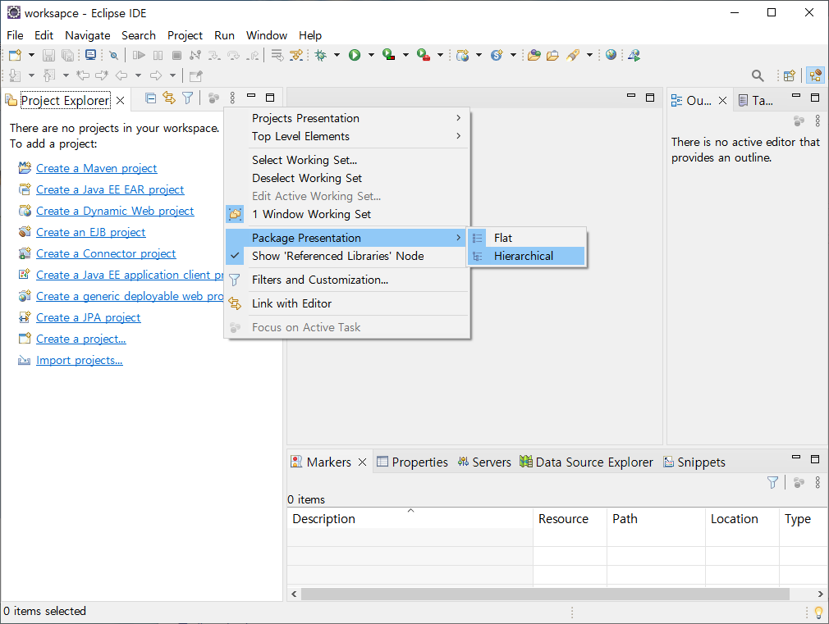Click the Import projects... link
The height and width of the screenshot is (624, 829).
tap(80, 361)
